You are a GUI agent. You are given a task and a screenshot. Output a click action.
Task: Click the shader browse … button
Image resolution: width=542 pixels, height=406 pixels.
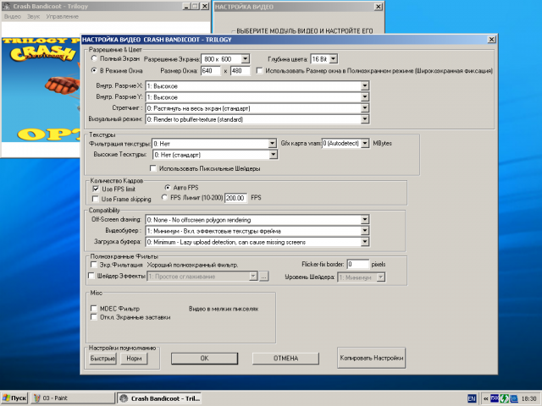click(x=263, y=277)
